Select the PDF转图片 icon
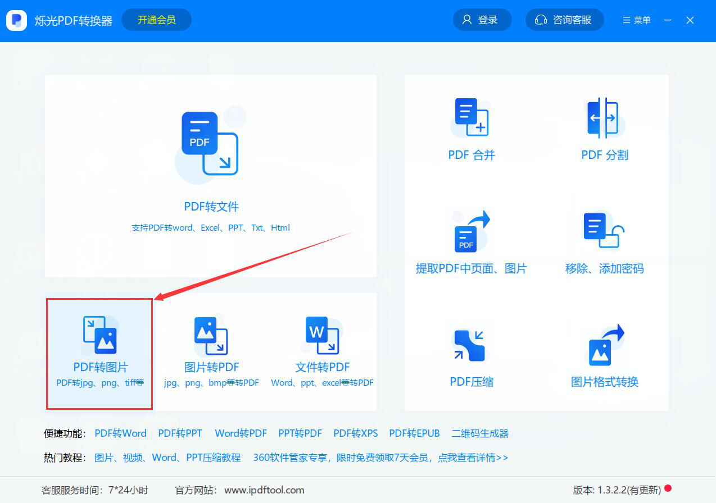 point(99,335)
